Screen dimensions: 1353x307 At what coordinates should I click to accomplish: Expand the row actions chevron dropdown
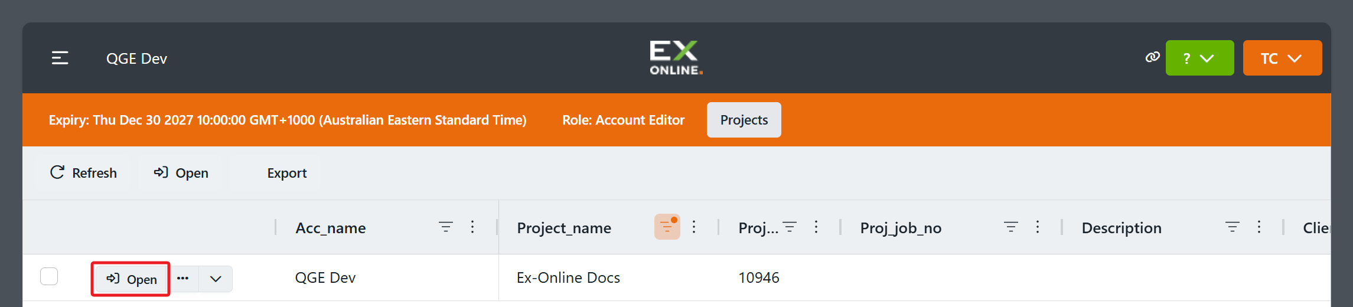(x=216, y=279)
